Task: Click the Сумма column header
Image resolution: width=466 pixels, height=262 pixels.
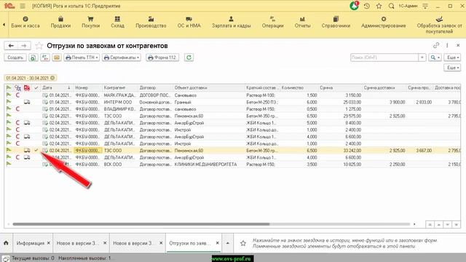Action: (x=340, y=87)
